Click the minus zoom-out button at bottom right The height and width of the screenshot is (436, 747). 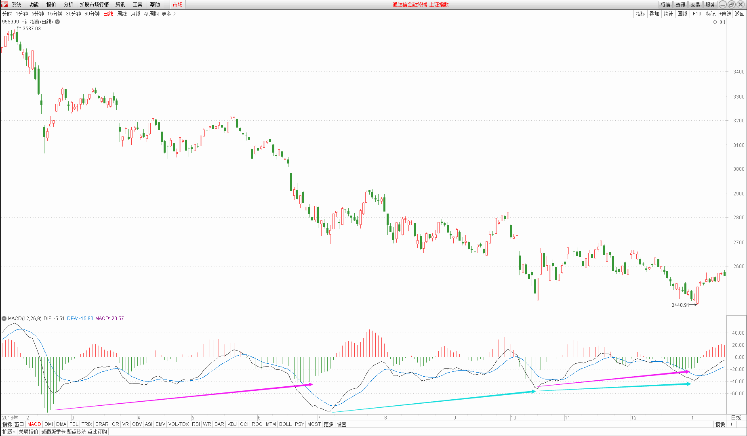click(x=741, y=424)
